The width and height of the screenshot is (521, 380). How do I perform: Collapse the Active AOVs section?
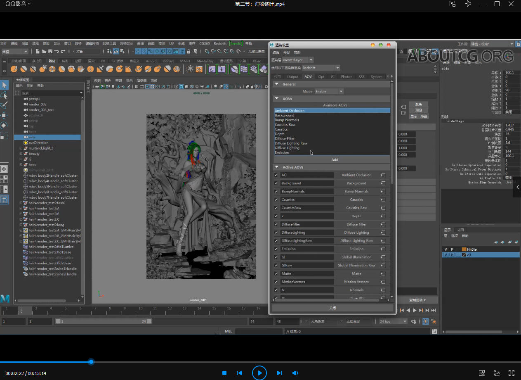(276, 167)
